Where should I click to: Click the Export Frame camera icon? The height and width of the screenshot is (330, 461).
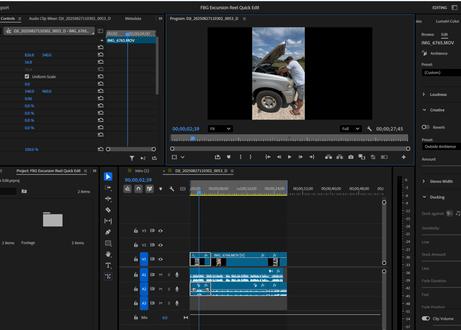coord(351,157)
